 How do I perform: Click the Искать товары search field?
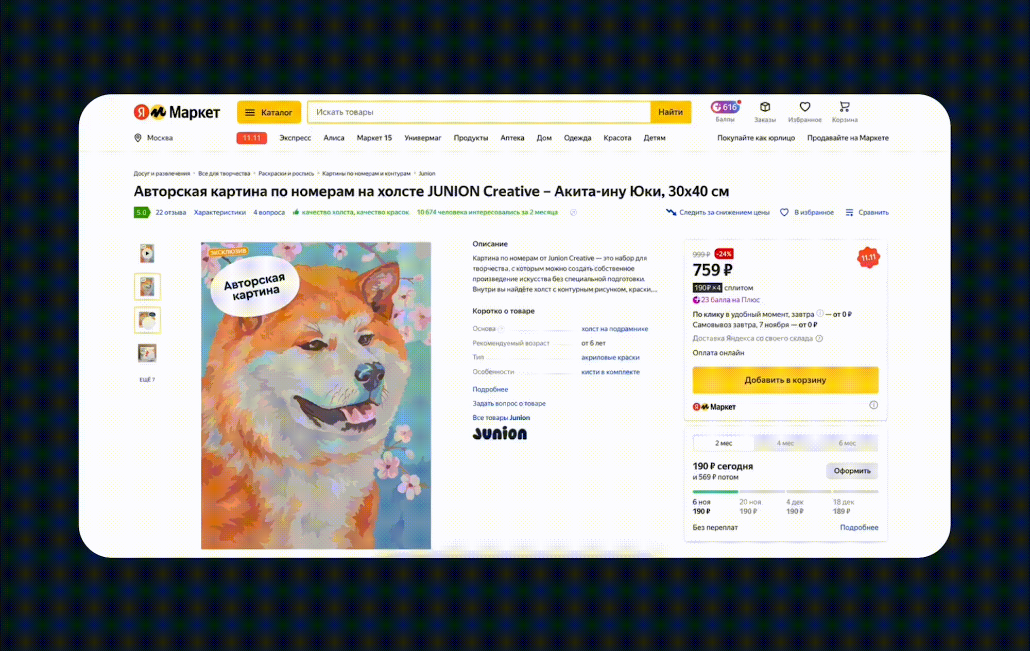[x=479, y=112]
